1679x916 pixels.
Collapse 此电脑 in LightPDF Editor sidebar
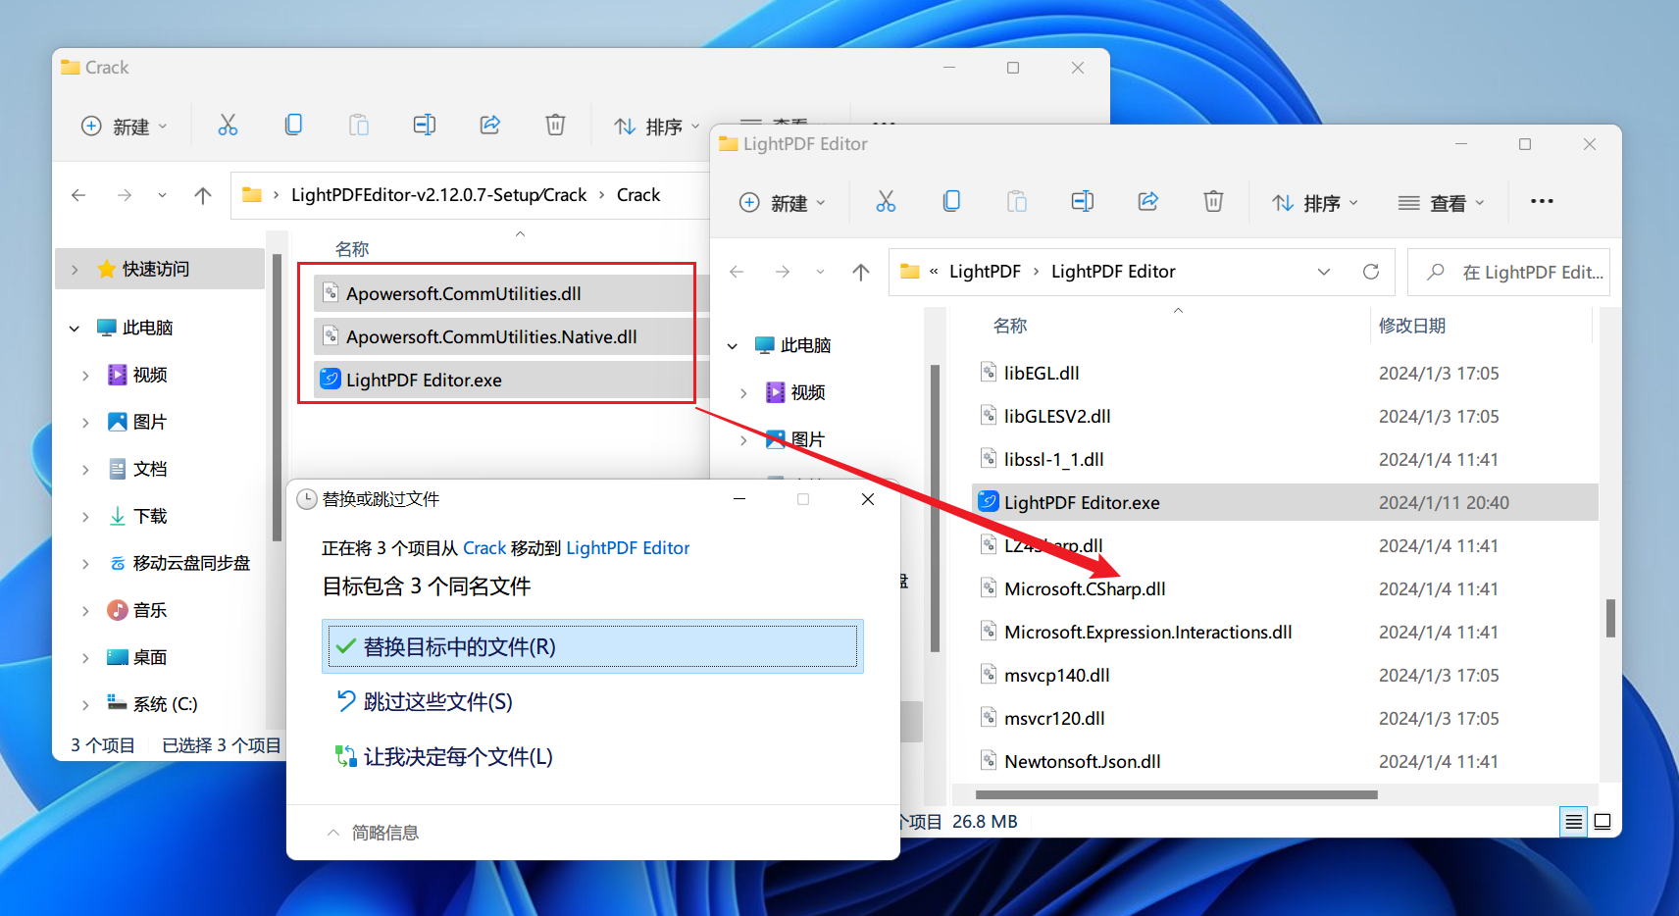733,345
